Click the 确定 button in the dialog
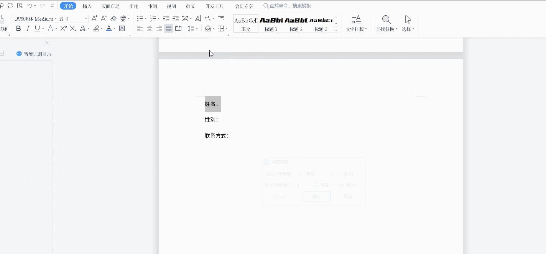 point(316,196)
